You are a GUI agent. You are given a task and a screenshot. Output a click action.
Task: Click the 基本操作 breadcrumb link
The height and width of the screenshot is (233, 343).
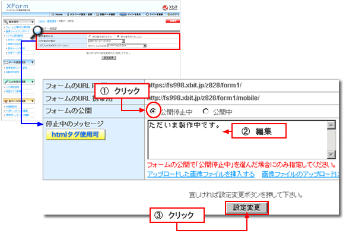tap(52, 21)
